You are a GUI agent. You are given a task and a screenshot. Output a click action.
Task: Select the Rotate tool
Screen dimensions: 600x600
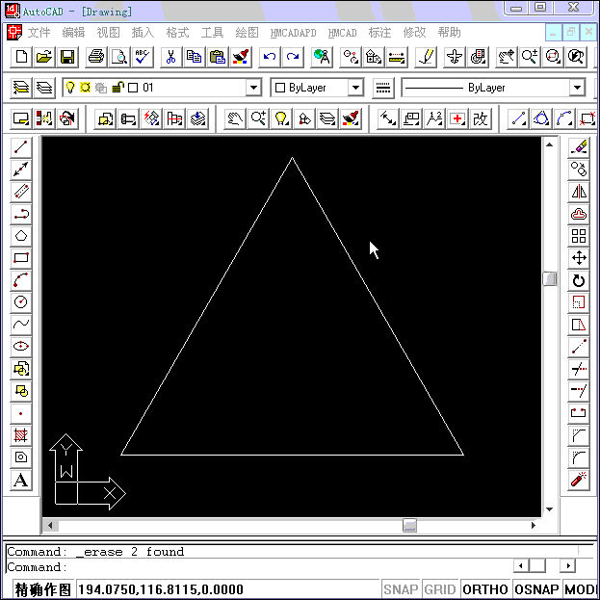point(579,281)
